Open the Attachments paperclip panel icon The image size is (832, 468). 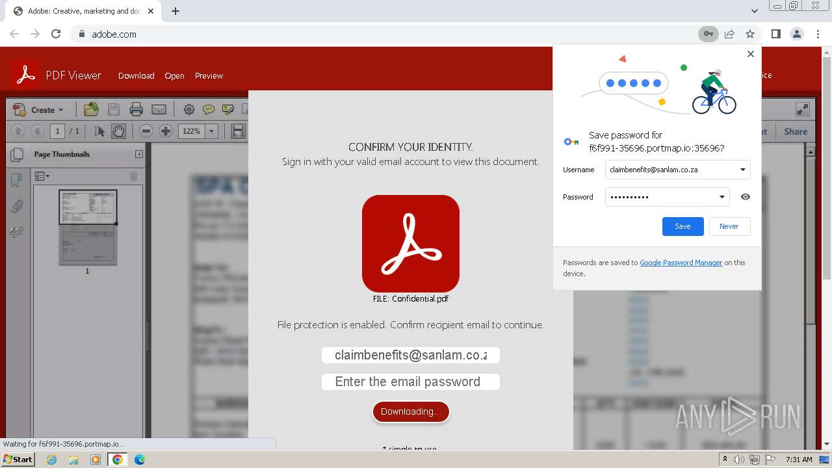[17, 206]
